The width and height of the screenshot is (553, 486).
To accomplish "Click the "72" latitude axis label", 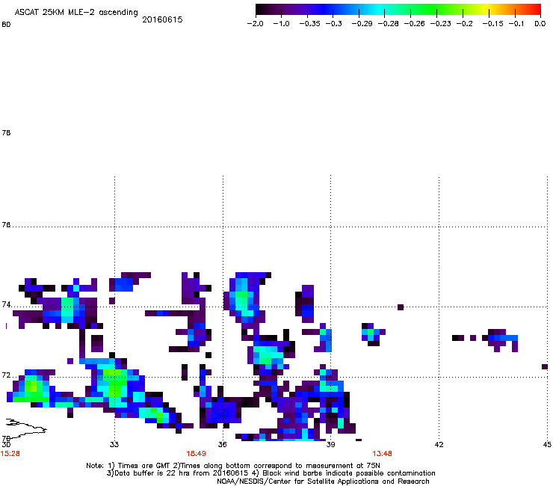I will coord(6,375).
